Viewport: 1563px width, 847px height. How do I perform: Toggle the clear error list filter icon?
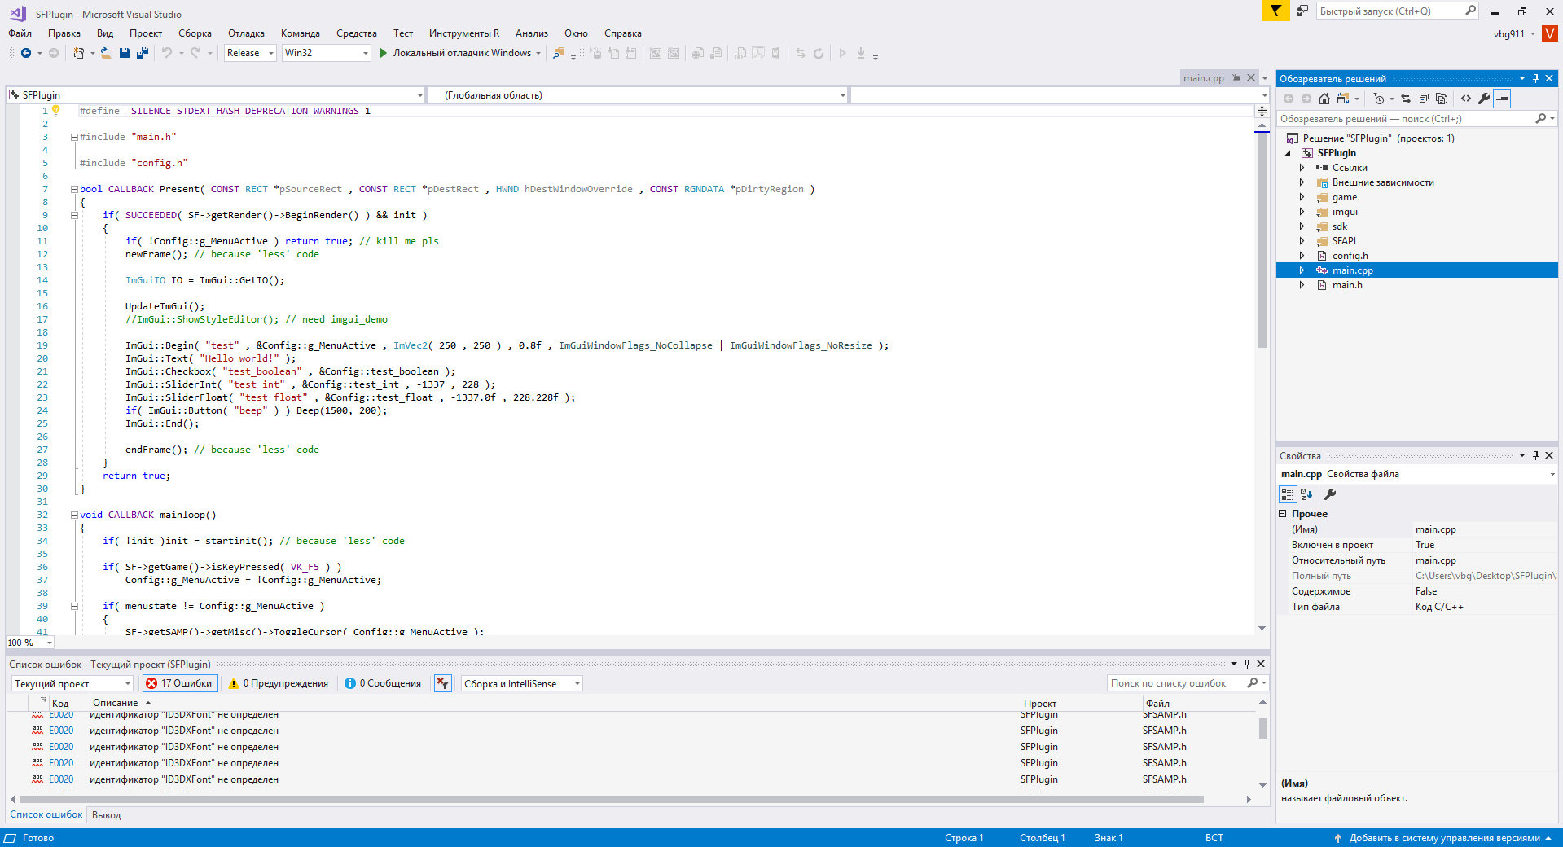click(443, 683)
